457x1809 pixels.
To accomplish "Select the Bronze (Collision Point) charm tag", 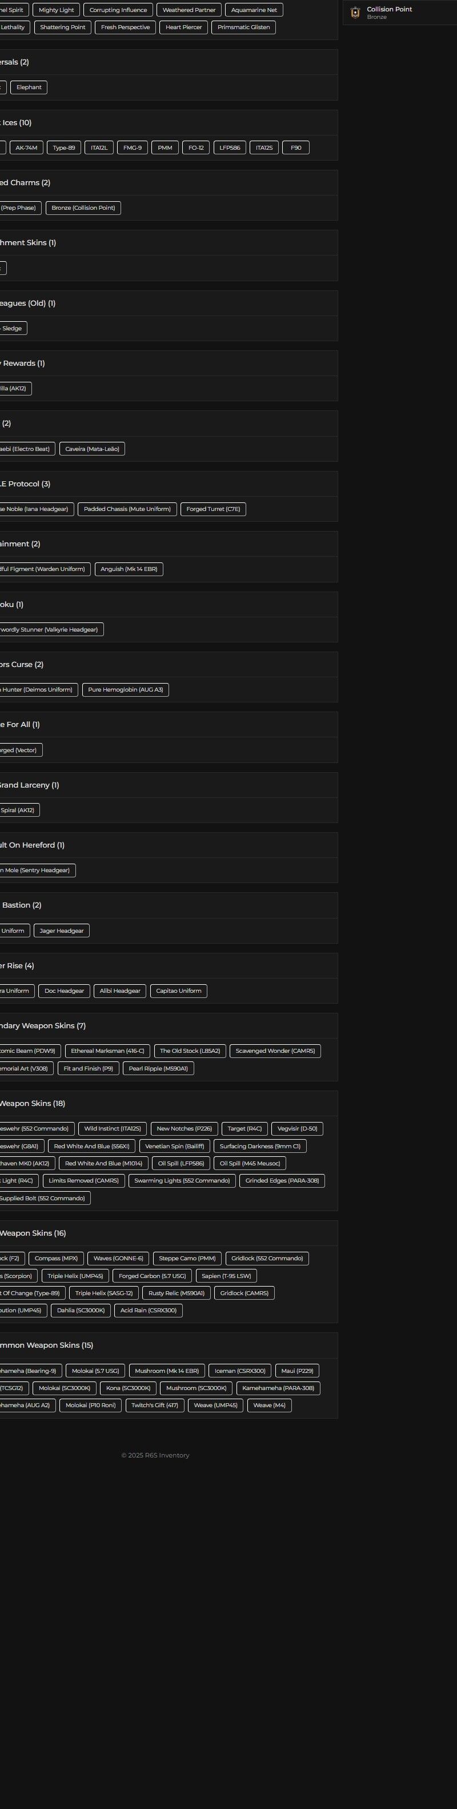I will point(83,208).
